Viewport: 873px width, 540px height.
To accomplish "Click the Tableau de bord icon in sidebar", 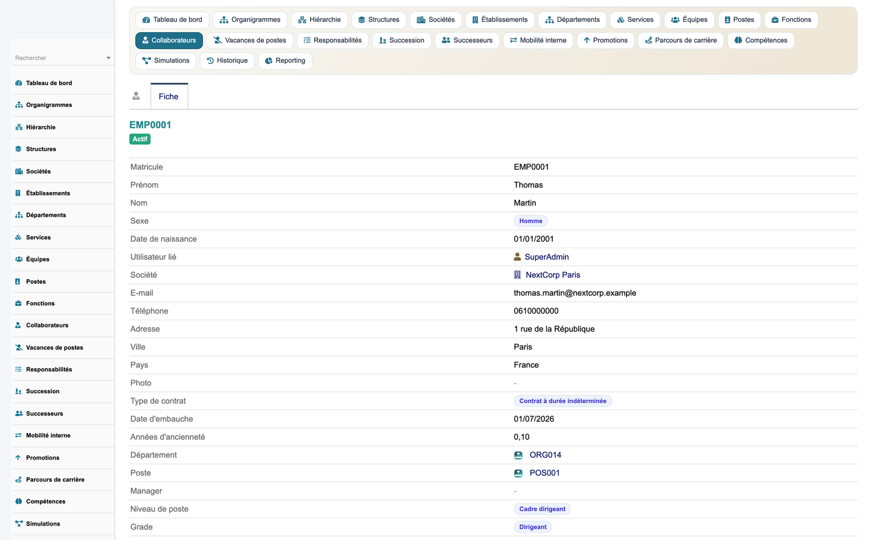I will pyautogui.click(x=19, y=83).
